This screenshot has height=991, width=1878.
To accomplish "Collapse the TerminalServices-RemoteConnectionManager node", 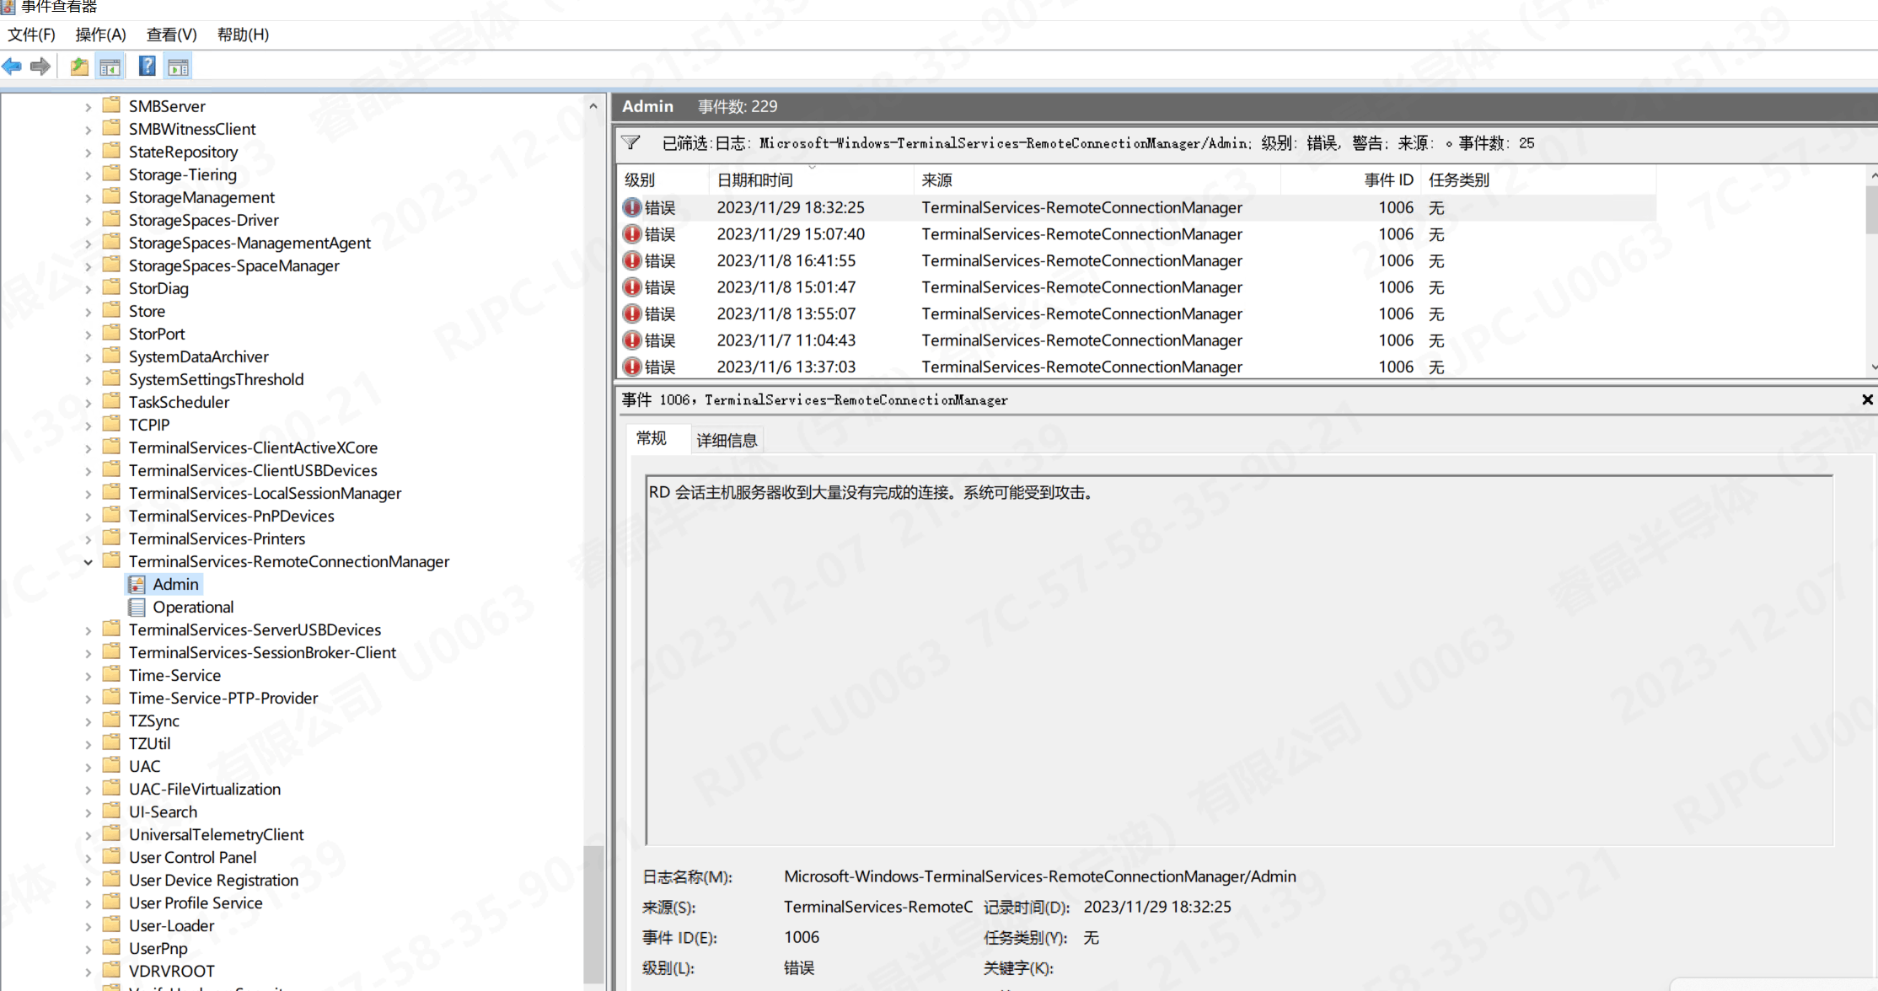I will coord(88,562).
